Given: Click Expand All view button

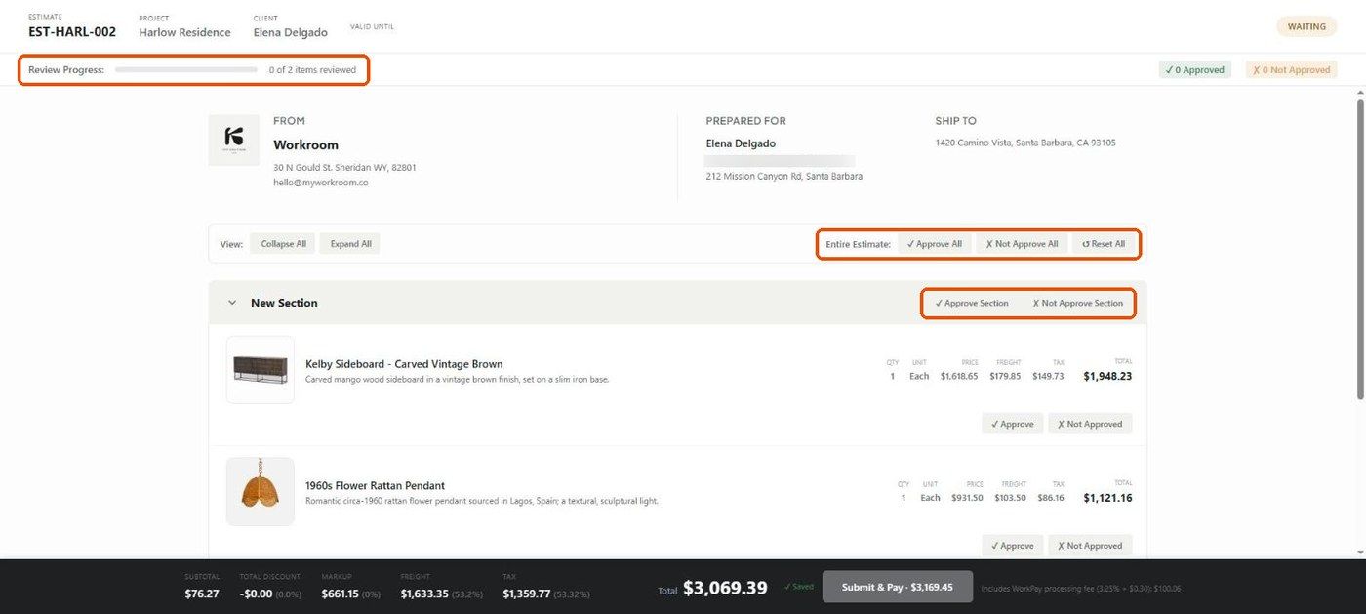Looking at the screenshot, I should tap(350, 244).
